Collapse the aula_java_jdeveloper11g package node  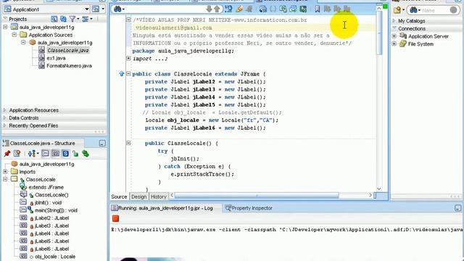[x=23, y=43]
